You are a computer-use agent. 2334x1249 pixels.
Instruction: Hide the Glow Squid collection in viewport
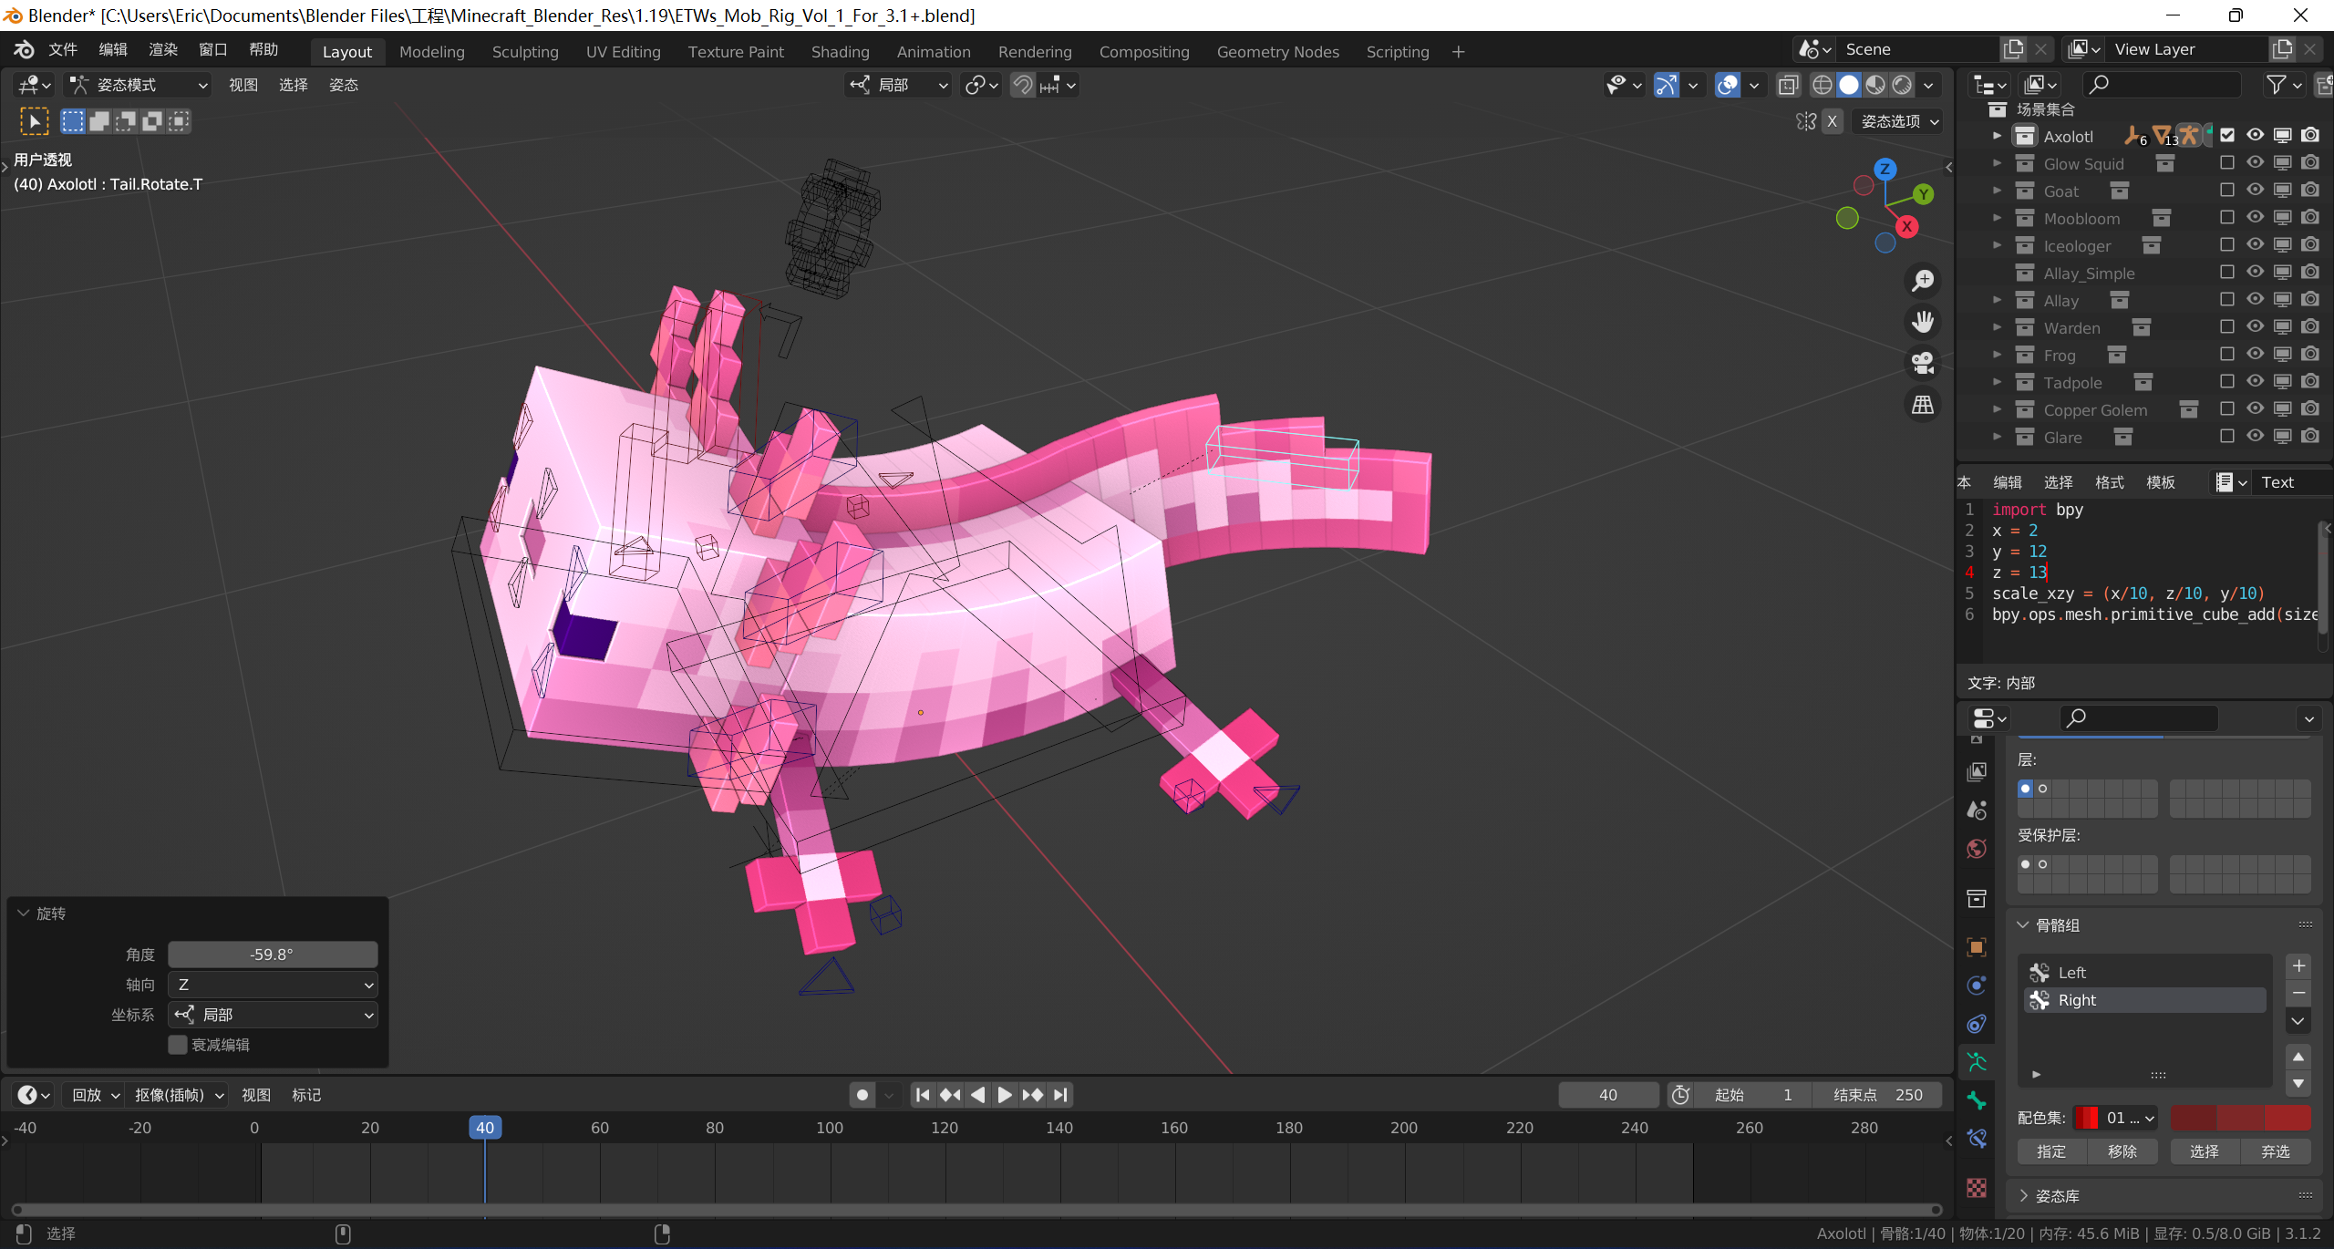[2255, 163]
